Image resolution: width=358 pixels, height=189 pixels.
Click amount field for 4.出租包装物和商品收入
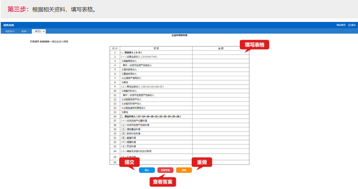(221, 108)
